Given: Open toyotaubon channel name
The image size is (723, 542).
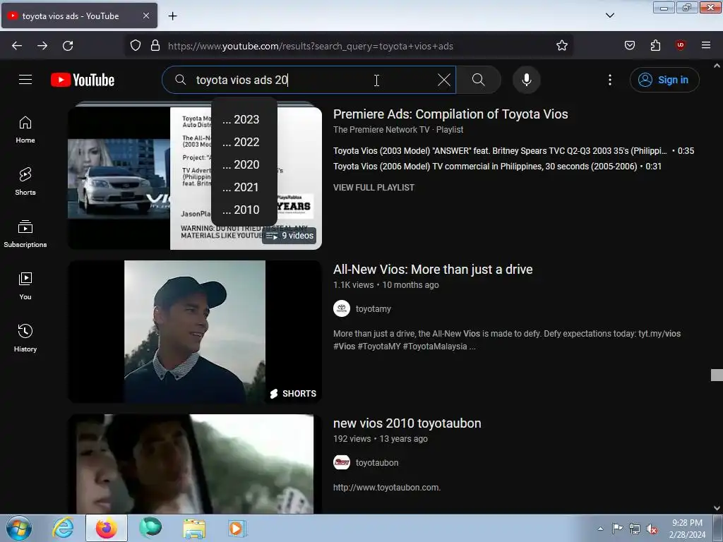Looking at the screenshot, I should point(377,463).
